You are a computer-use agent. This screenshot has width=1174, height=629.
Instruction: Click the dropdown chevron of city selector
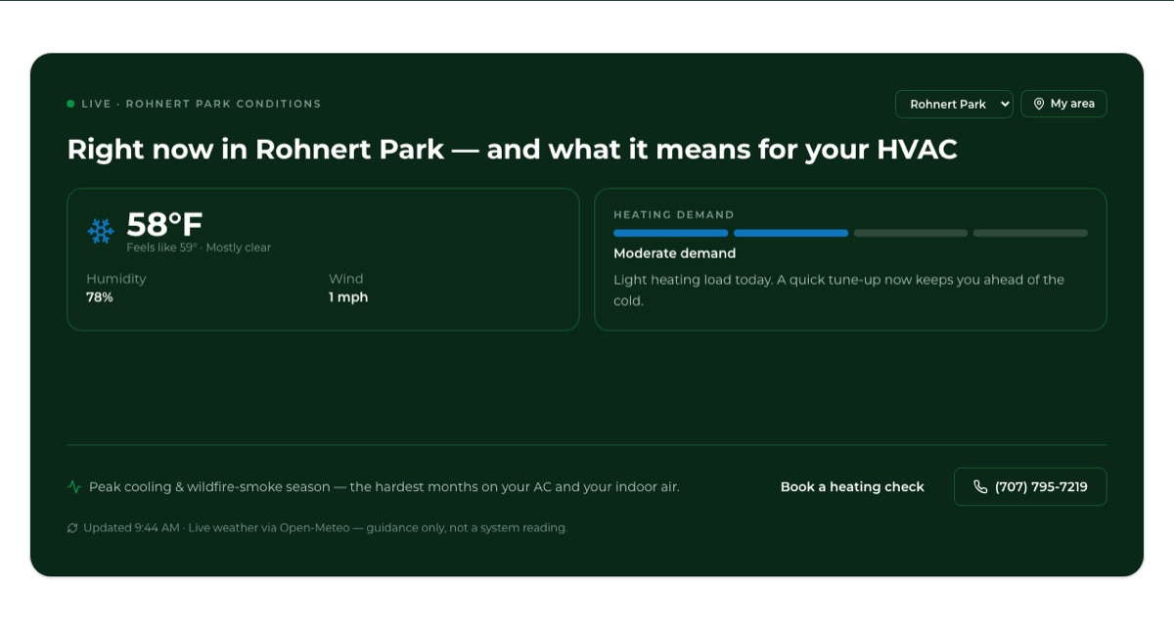(x=1004, y=104)
